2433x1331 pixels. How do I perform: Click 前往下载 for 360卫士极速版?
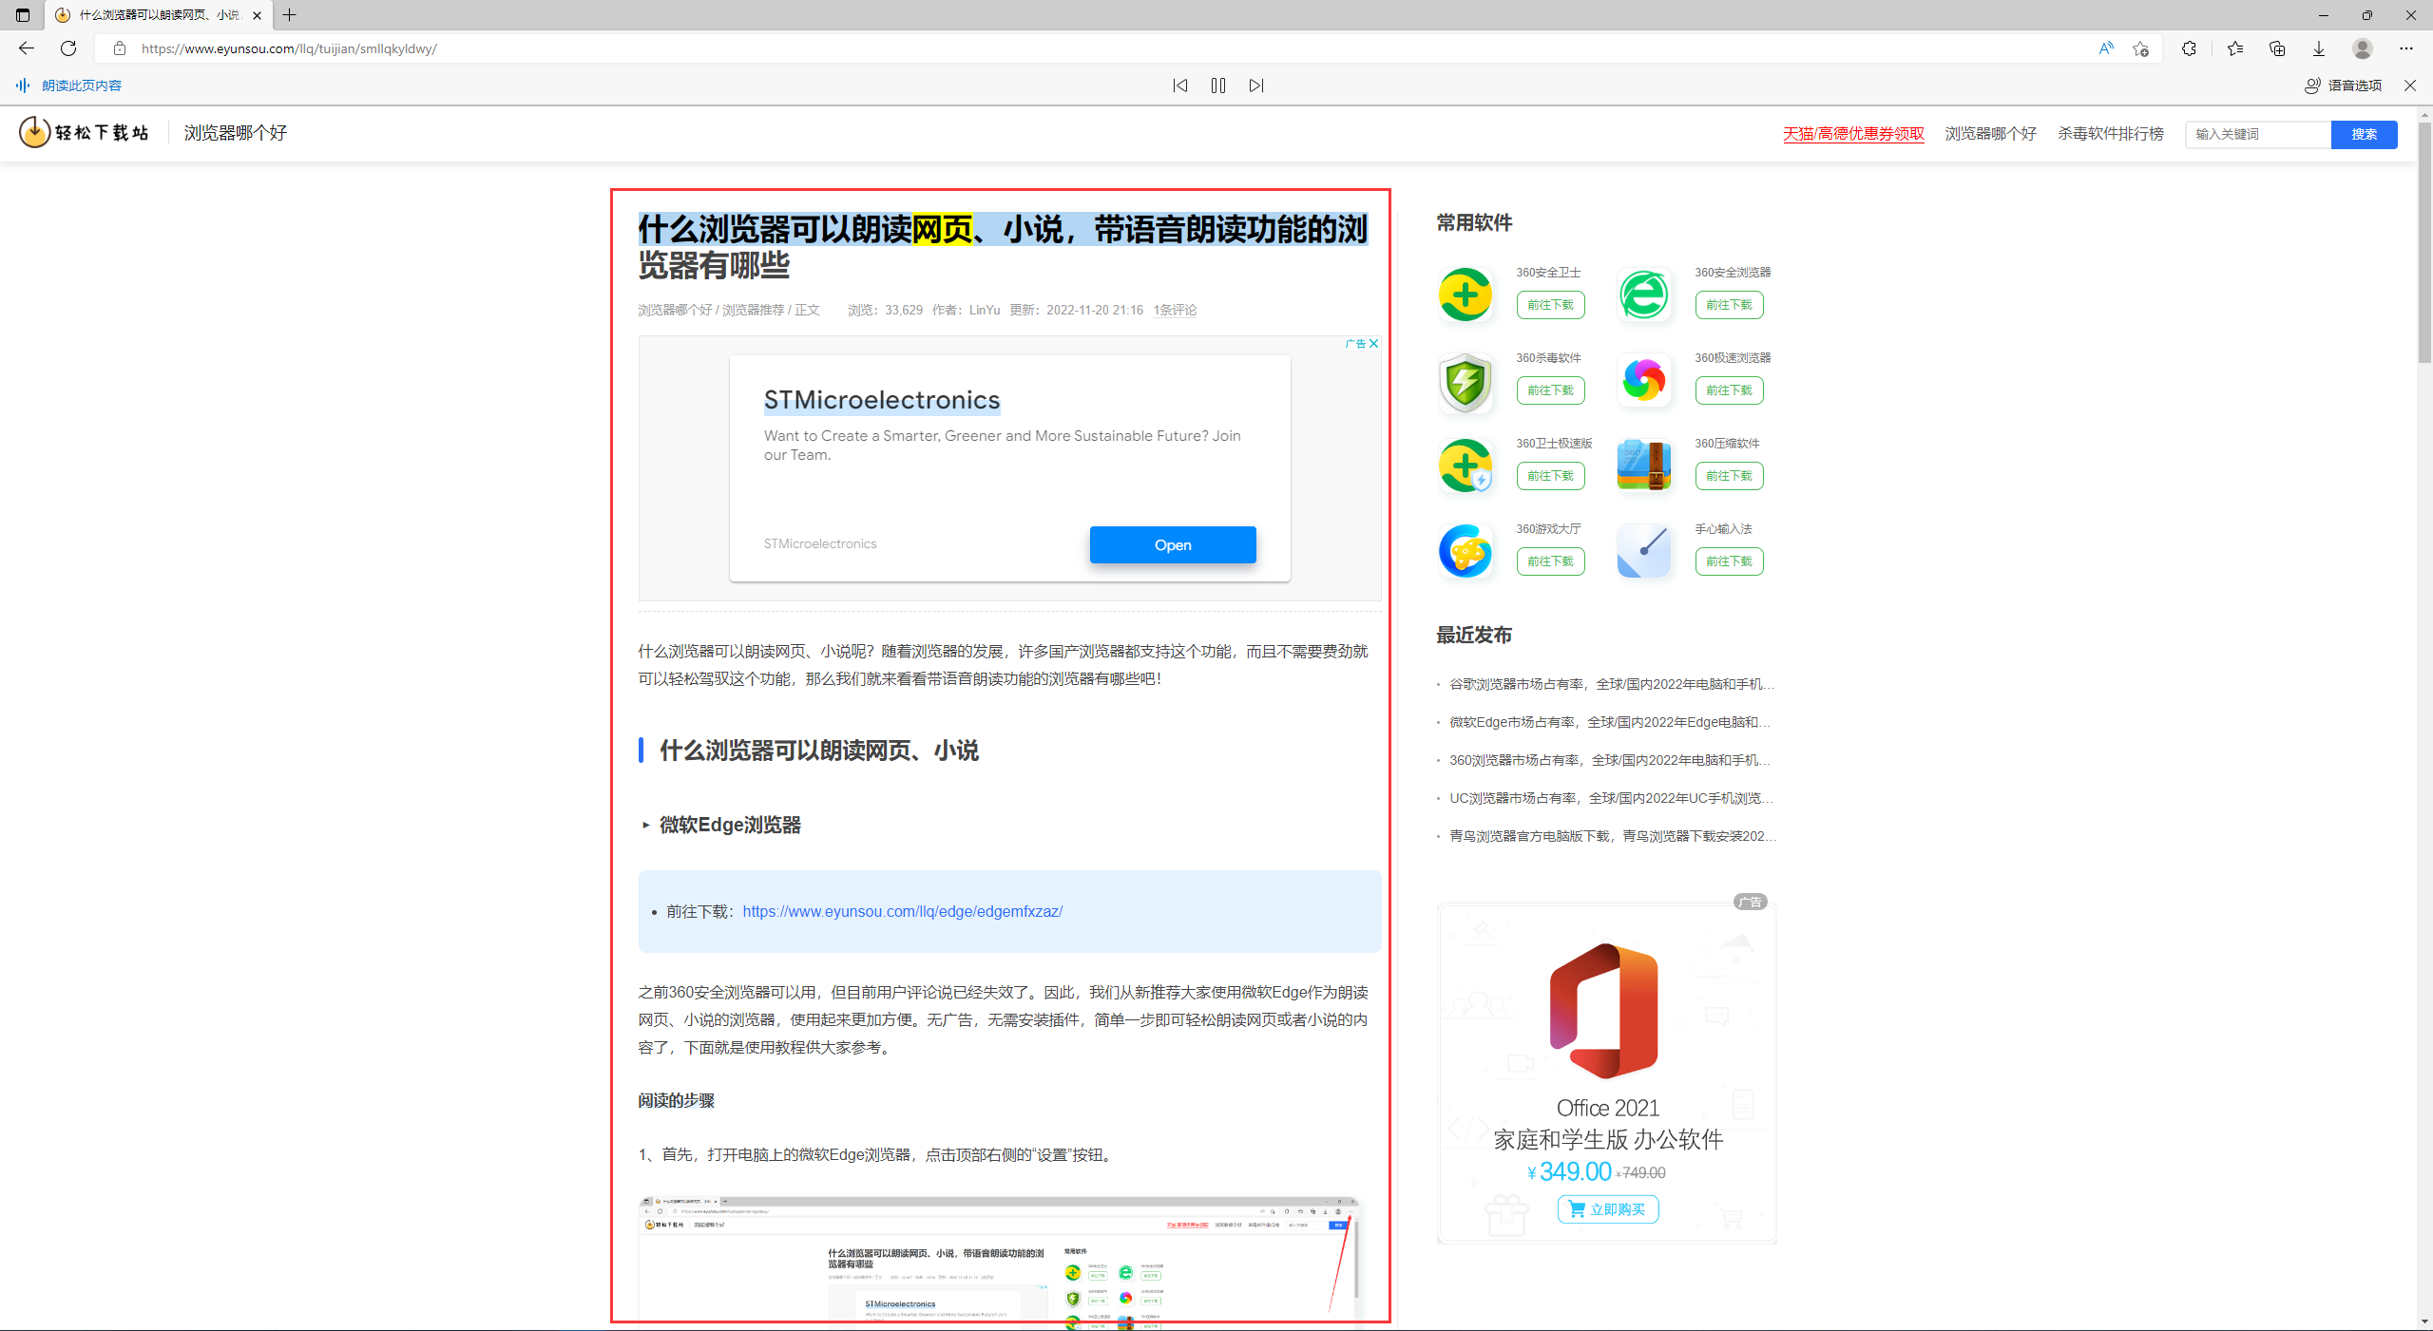[x=1550, y=476]
